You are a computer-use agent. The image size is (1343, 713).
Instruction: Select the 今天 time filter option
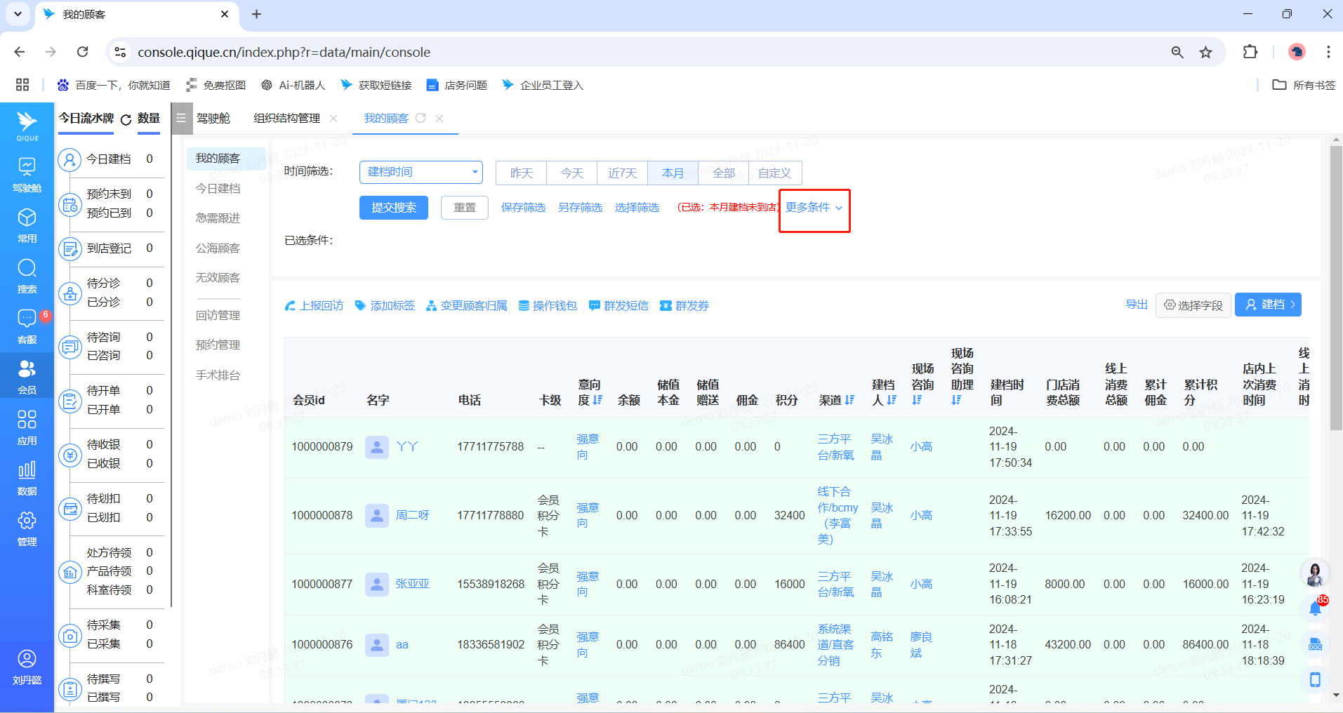[571, 173]
